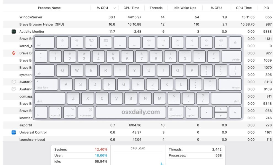276x165 pixels.
Task: Click the PID 8113 cell
Action: (268, 82)
